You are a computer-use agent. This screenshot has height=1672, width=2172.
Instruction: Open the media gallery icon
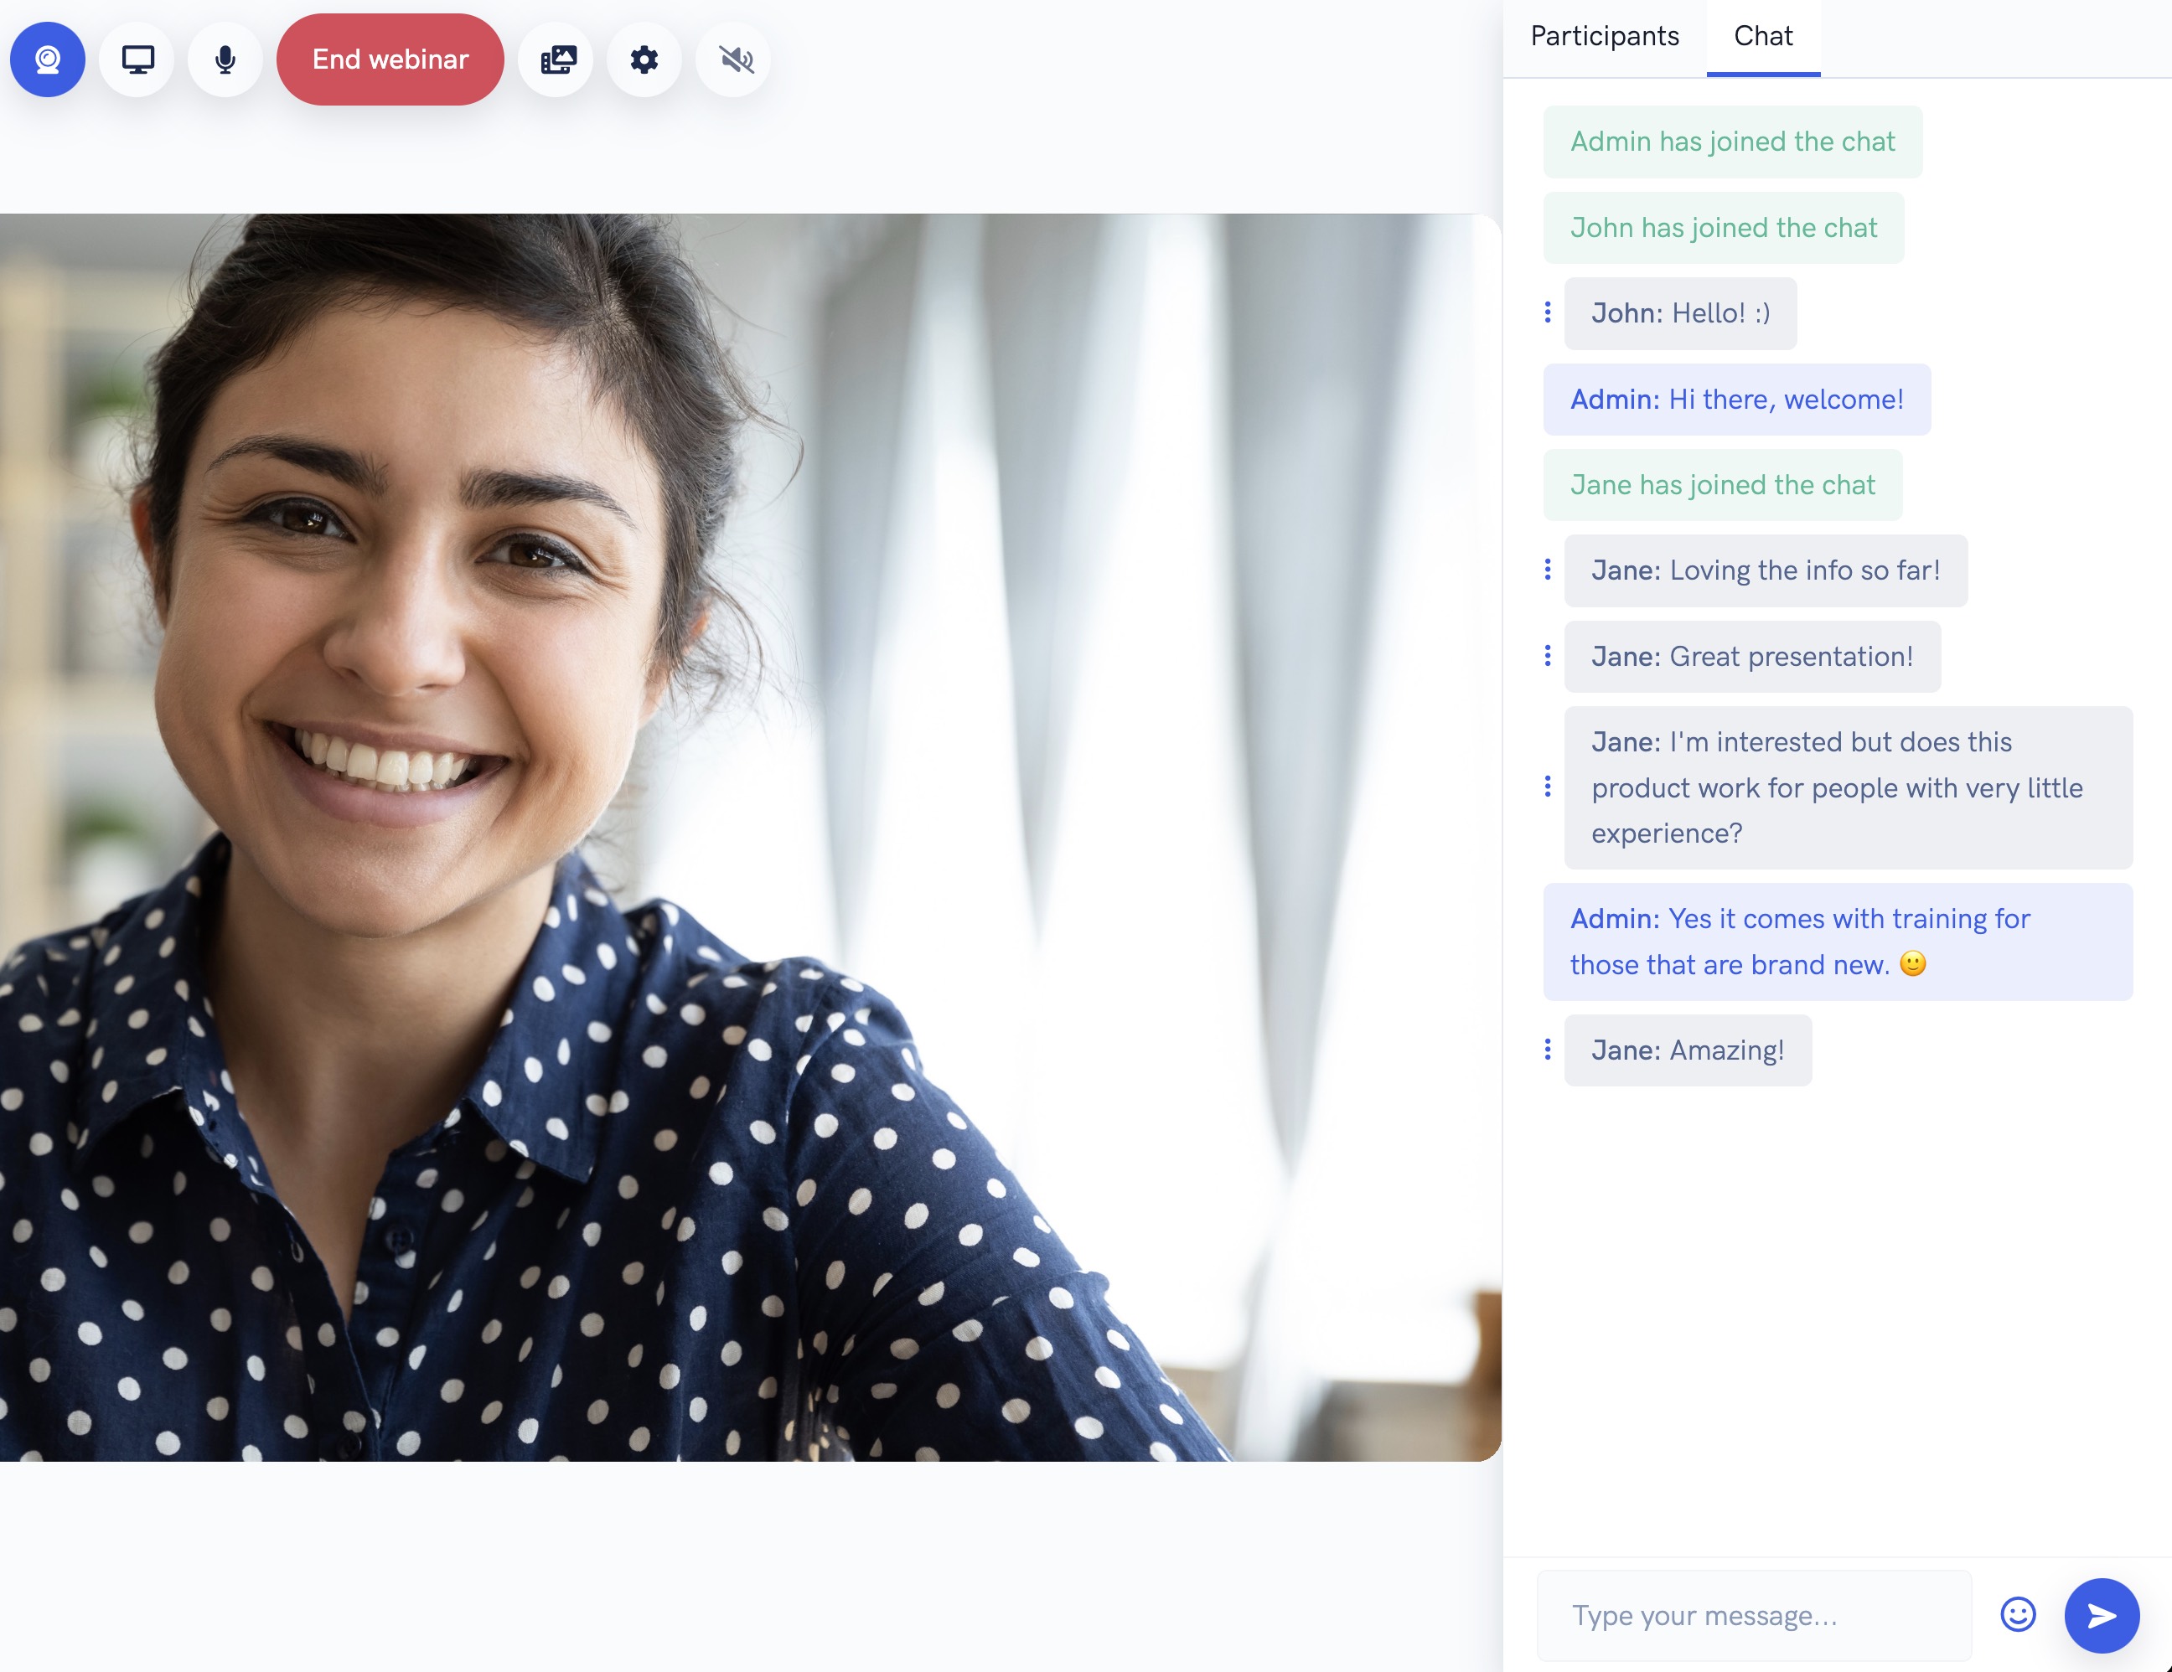tap(557, 59)
